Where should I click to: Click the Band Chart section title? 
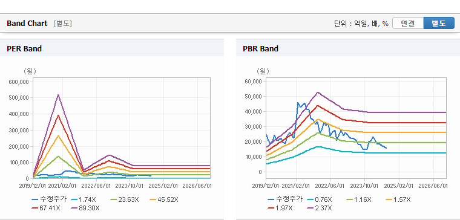[27, 24]
